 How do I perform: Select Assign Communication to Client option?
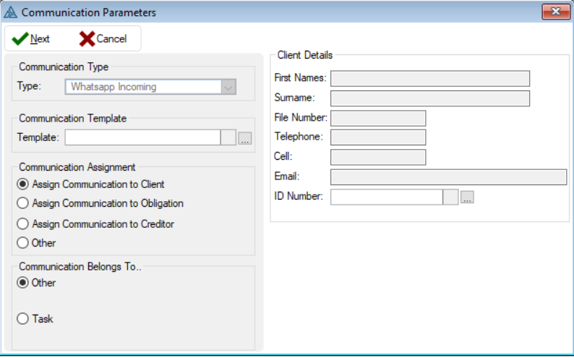[x=22, y=184]
